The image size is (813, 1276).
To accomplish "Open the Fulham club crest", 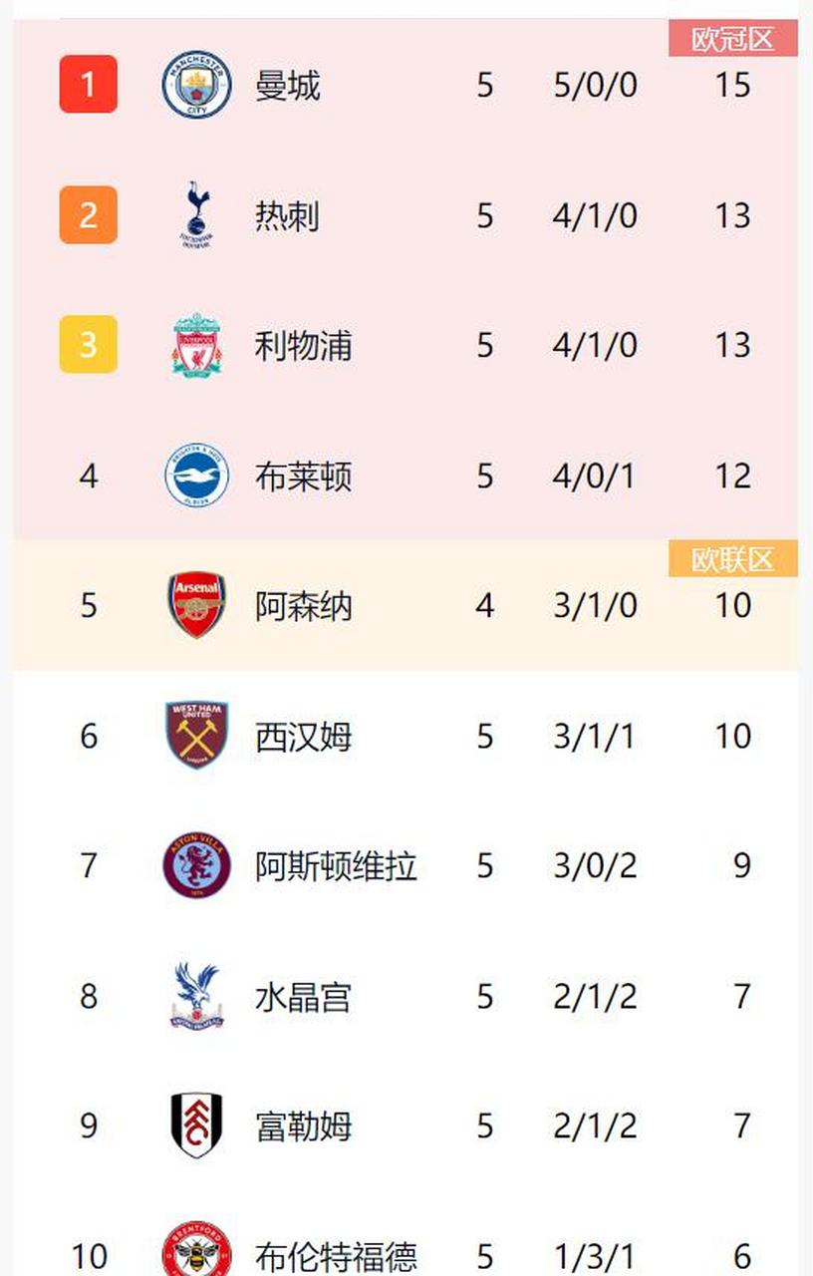I will (x=197, y=1125).
